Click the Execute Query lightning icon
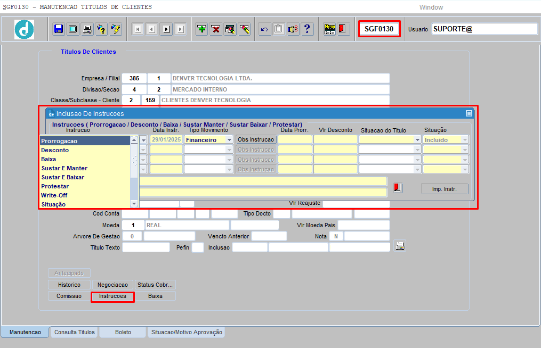The width and height of the screenshot is (541, 348). (x=116, y=29)
